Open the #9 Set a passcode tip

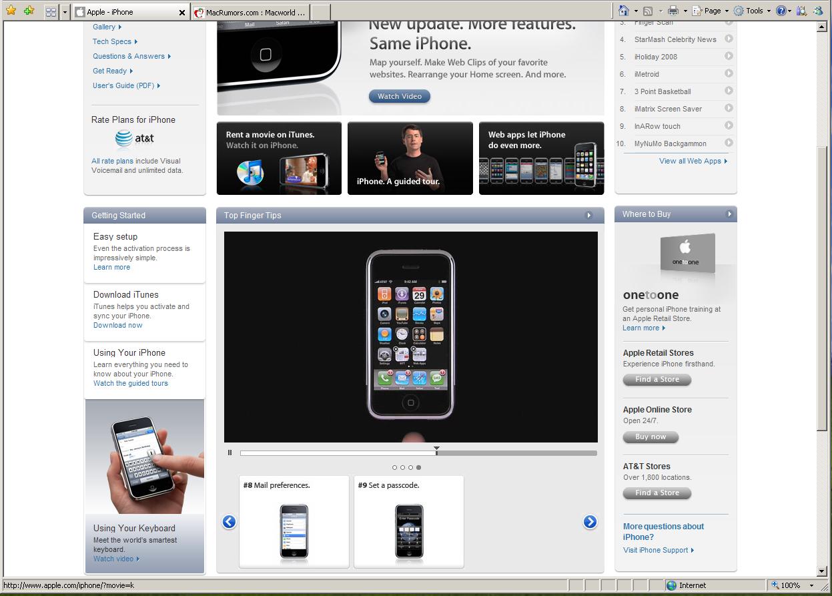pyautogui.click(x=409, y=521)
